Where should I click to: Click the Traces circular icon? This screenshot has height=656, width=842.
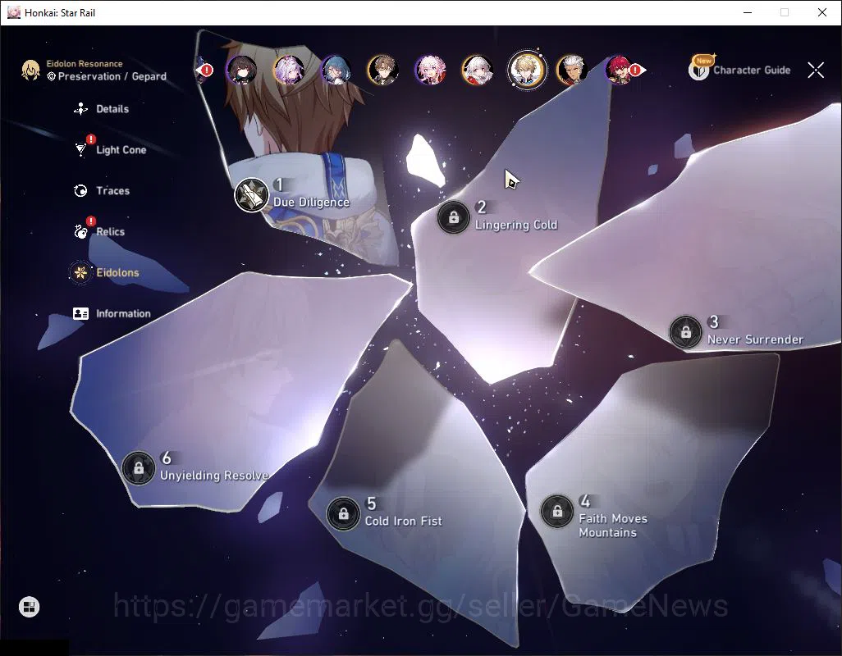coord(80,191)
